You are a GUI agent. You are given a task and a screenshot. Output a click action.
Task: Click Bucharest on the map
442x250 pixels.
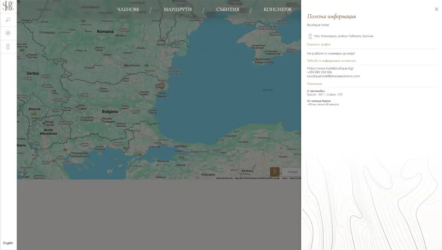pyautogui.click(x=132, y=65)
